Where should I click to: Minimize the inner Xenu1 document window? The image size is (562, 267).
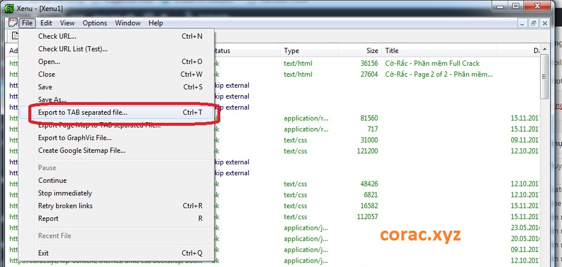tap(523, 23)
